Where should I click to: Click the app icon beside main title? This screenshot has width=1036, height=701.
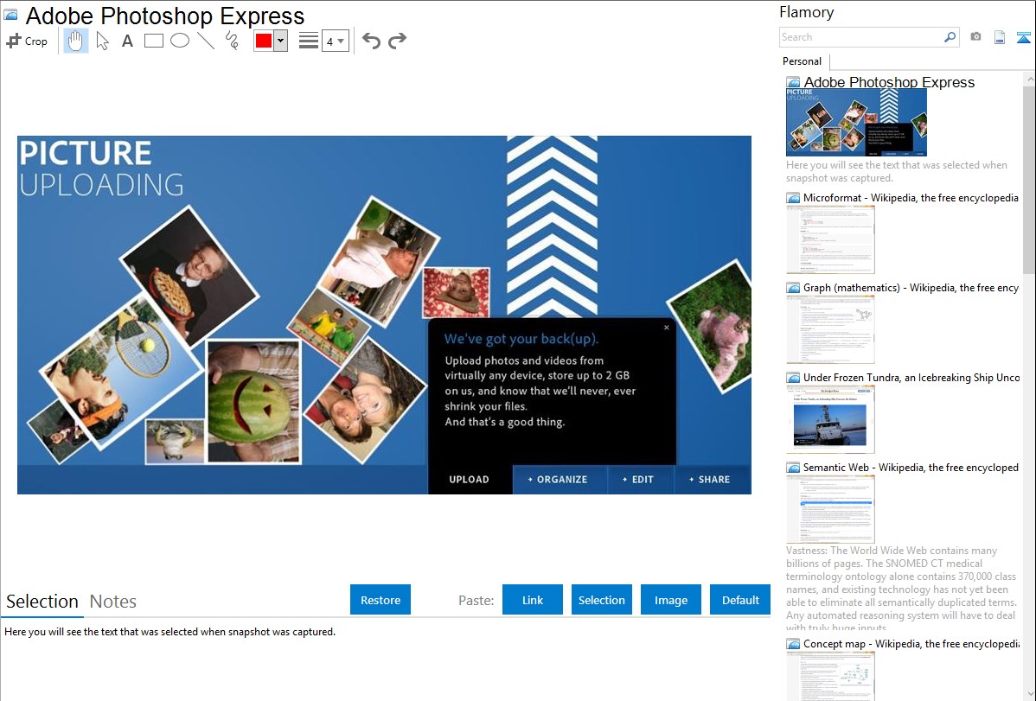pyautogui.click(x=10, y=15)
